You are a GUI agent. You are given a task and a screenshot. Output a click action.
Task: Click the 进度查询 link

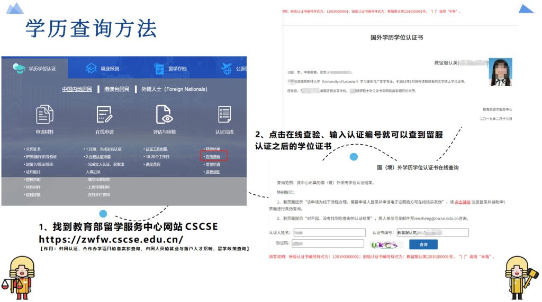pos(152,164)
